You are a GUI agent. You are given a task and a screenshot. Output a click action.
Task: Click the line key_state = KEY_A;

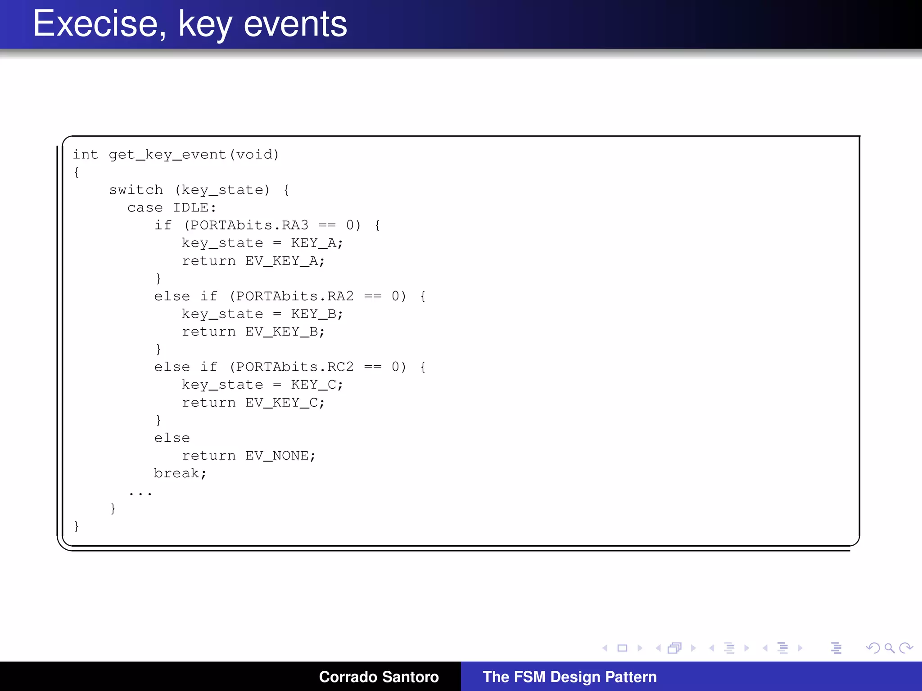pyautogui.click(x=262, y=243)
